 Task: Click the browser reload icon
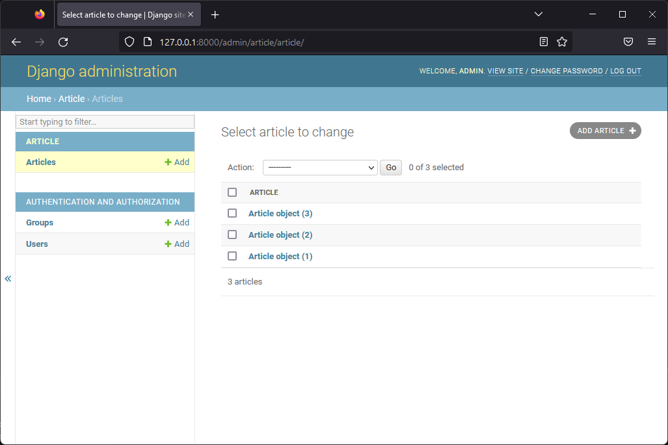63,42
